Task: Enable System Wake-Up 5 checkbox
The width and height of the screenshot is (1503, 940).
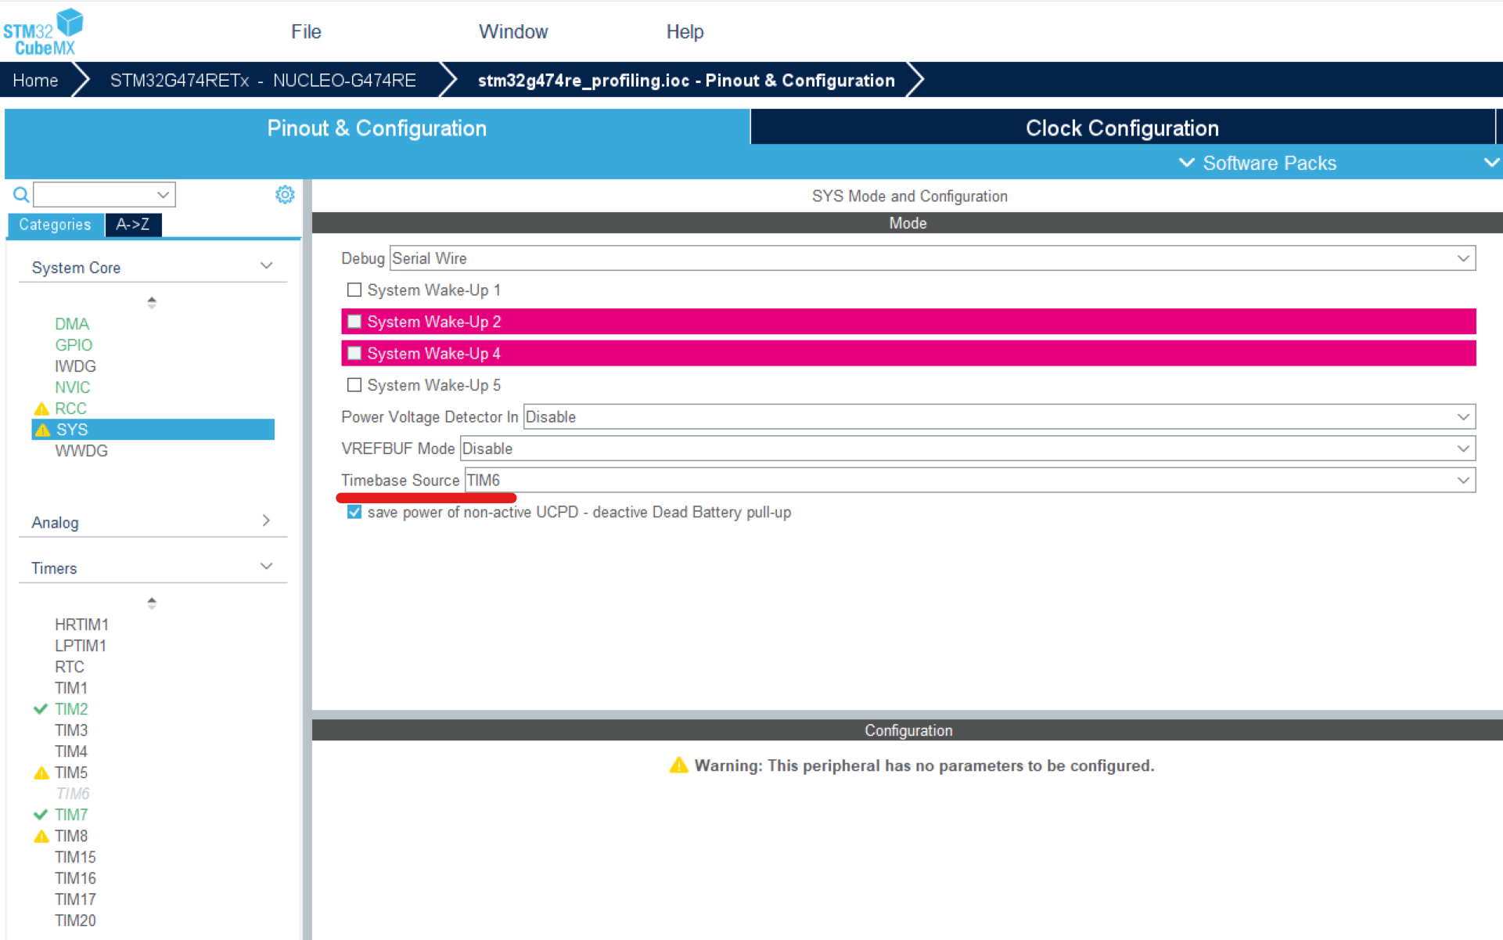Action: 354,385
